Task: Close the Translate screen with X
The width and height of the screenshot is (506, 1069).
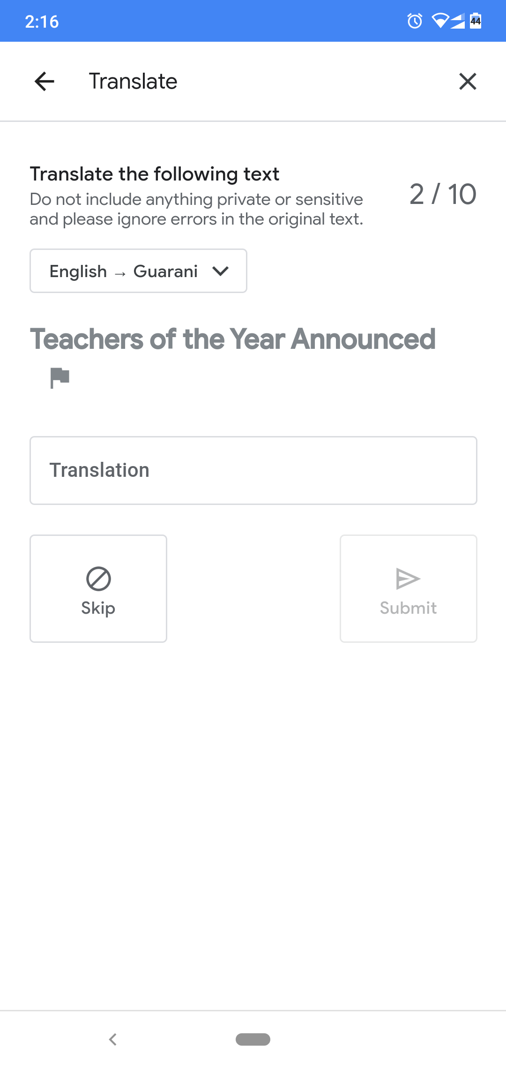Action: click(x=468, y=82)
